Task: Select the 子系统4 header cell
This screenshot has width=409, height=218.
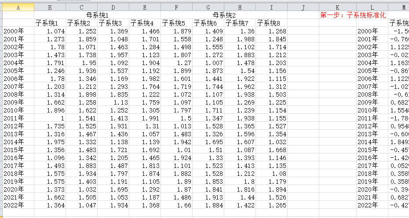Action: click(145, 23)
